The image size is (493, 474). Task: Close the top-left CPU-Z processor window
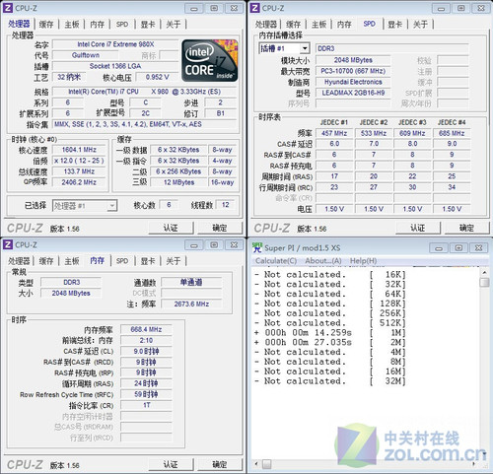234,8
